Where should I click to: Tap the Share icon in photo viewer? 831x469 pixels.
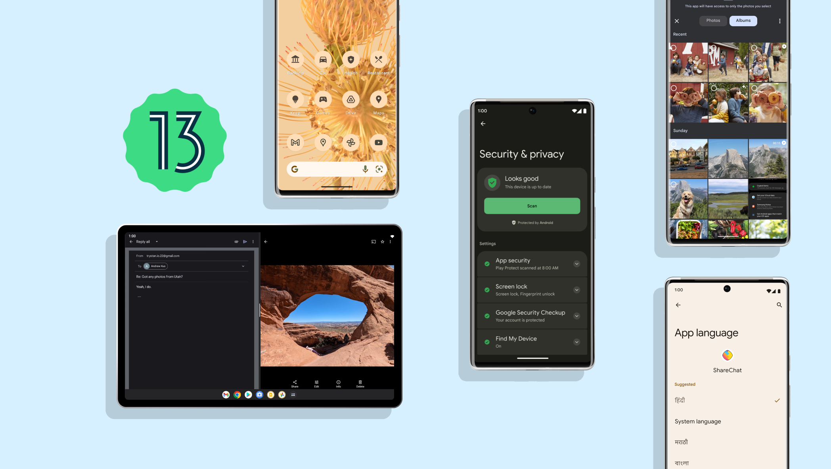coord(295,383)
